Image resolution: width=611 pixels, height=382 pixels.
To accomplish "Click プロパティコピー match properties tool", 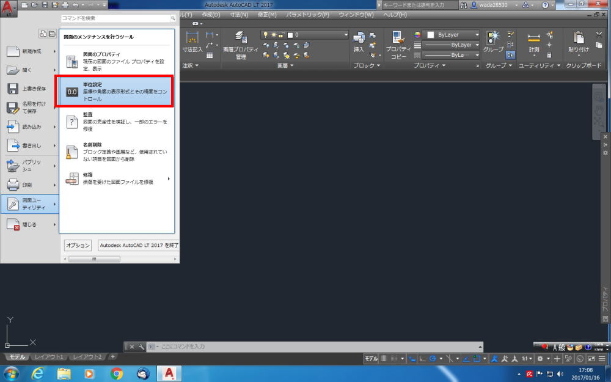I will [x=398, y=45].
